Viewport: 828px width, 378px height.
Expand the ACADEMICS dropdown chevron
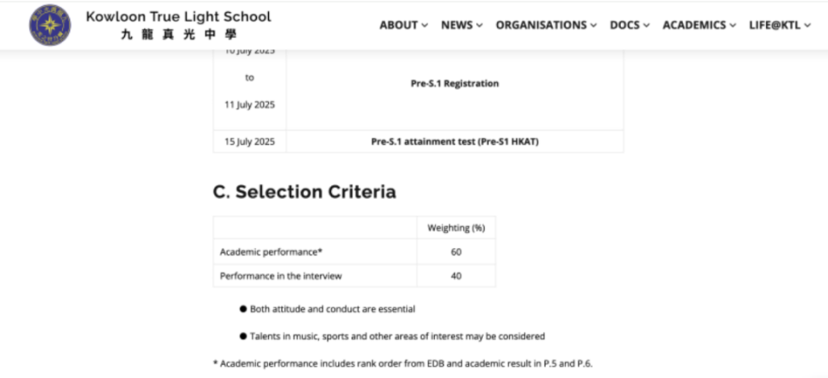point(732,26)
